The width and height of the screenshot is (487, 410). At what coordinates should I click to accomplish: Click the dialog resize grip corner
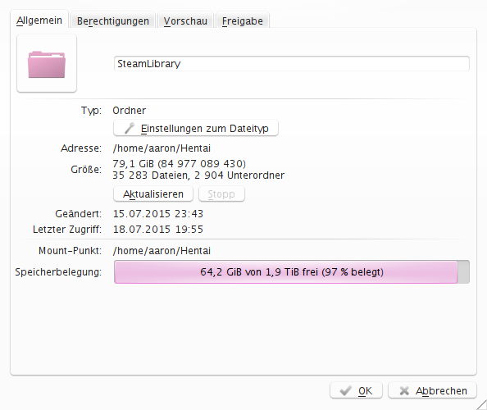[482, 405]
